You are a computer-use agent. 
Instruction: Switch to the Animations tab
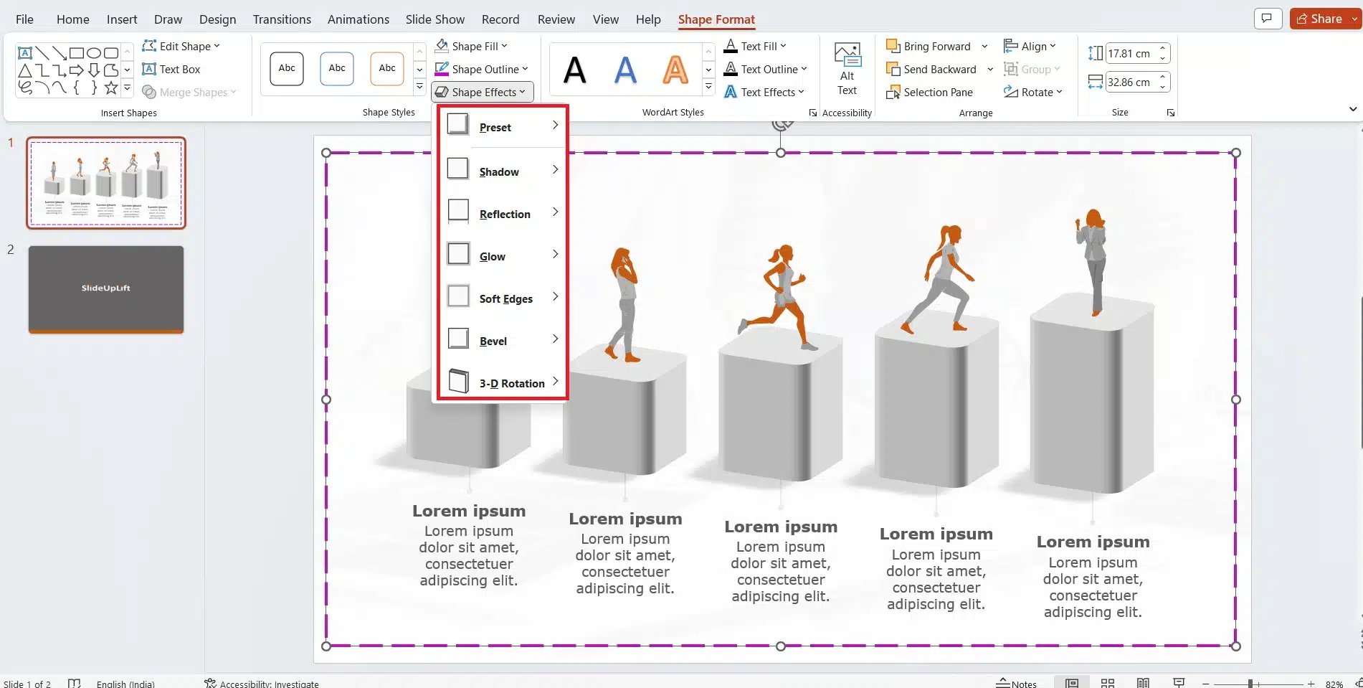tap(358, 19)
